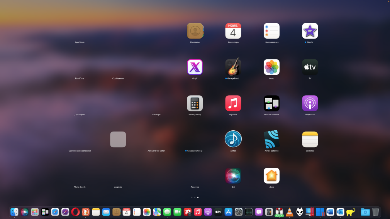Open Photo Booth icon in the Dock
The image size is (390, 219).
(x=188, y=212)
